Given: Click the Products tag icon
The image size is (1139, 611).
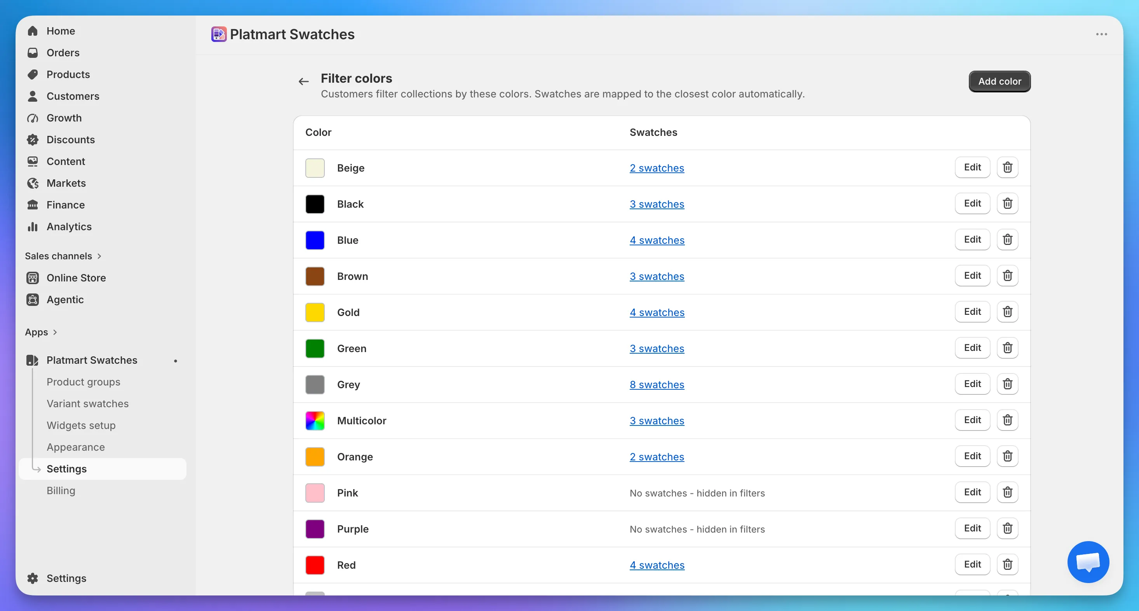Looking at the screenshot, I should pos(33,74).
